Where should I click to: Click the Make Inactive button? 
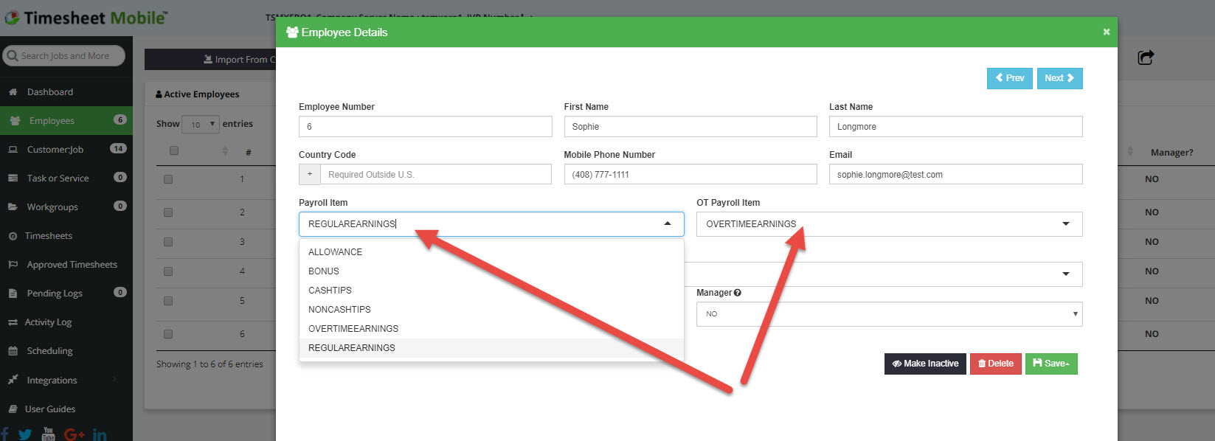click(x=925, y=364)
